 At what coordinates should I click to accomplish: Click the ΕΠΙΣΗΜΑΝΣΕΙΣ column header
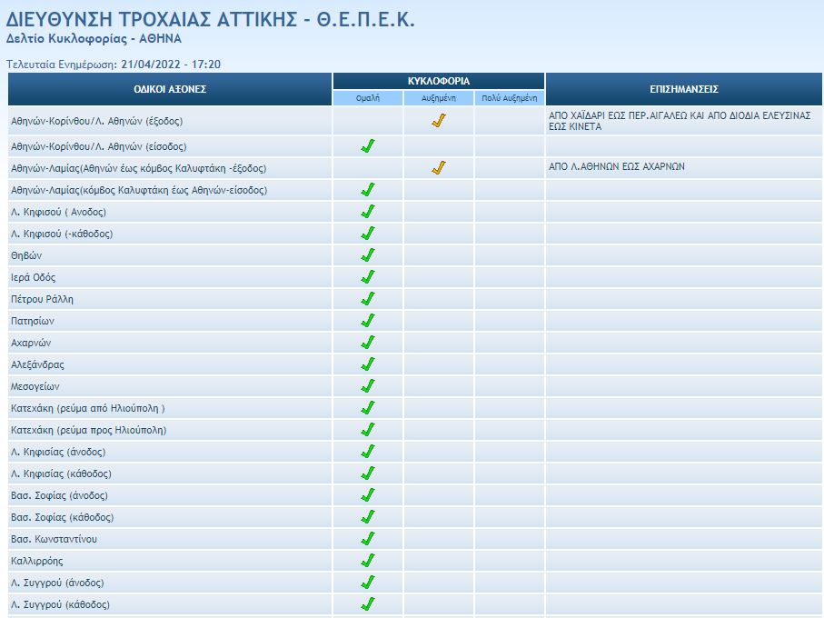pyautogui.click(x=684, y=89)
